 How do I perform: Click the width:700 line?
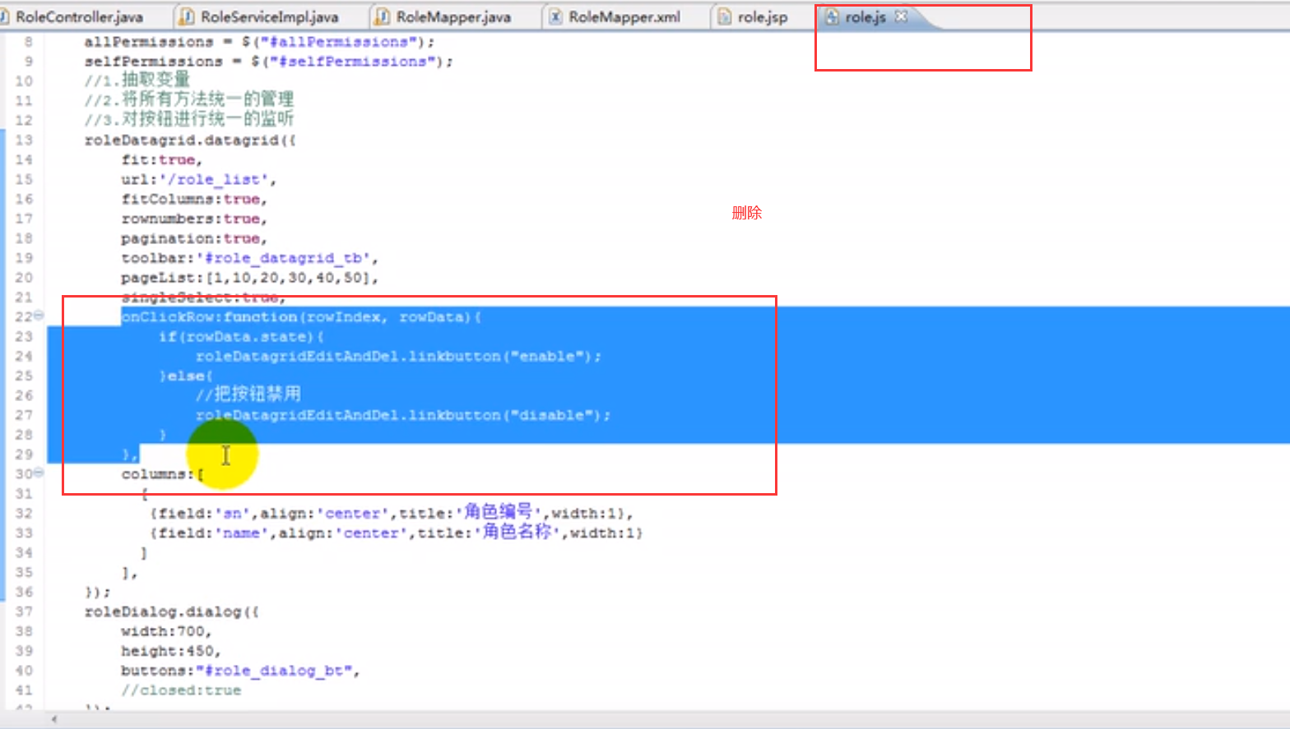[x=166, y=631]
